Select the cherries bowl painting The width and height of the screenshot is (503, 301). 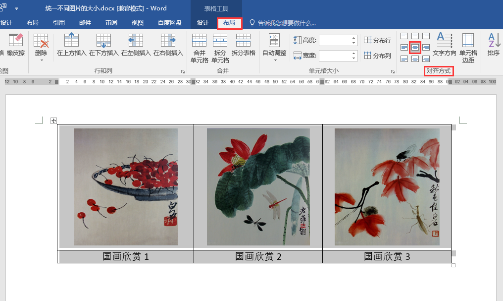pyautogui.click(x=126, y=187)
